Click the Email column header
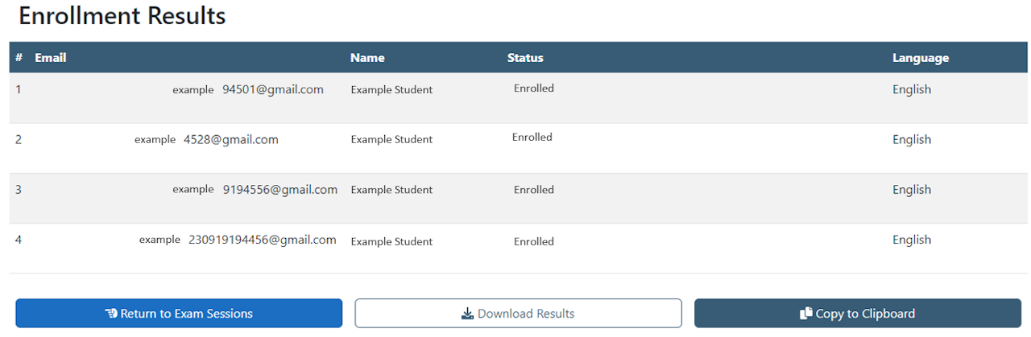This screenshot has height=337, width=1031. point(50,58)
